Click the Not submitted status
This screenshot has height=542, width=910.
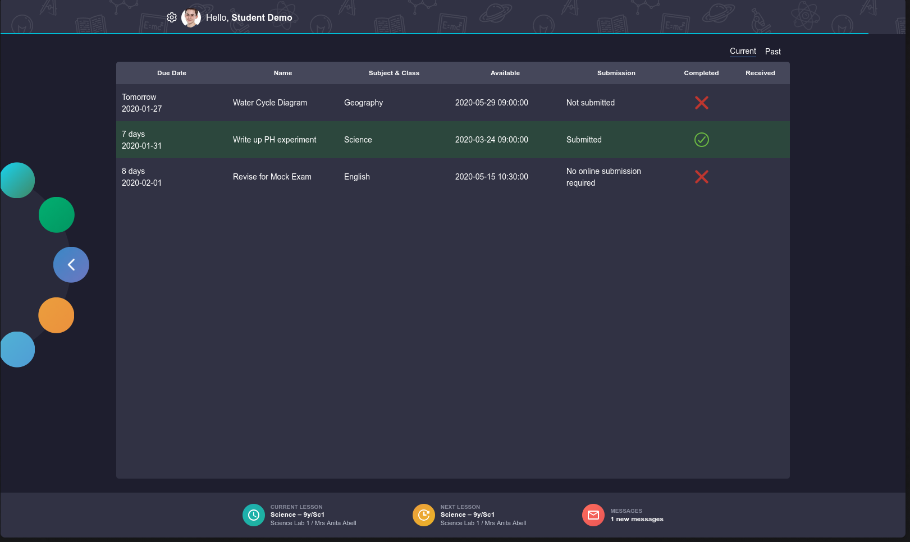point(591,103)
